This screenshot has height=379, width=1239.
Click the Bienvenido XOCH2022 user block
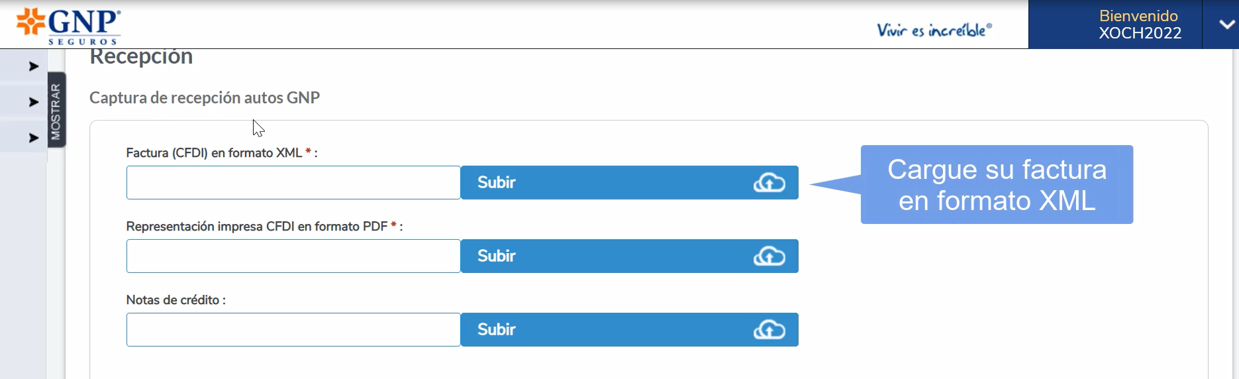click(1139, 25)
